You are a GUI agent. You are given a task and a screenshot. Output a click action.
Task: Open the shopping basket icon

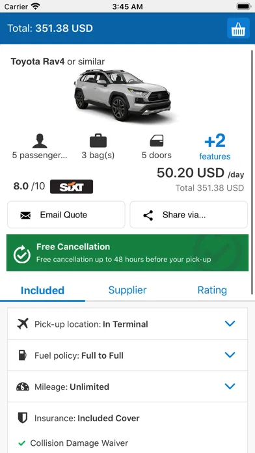click(x=238, y=28)
